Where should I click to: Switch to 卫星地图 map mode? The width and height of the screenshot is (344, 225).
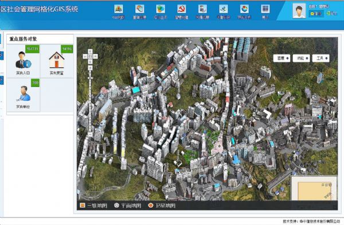tap(162, 205)
